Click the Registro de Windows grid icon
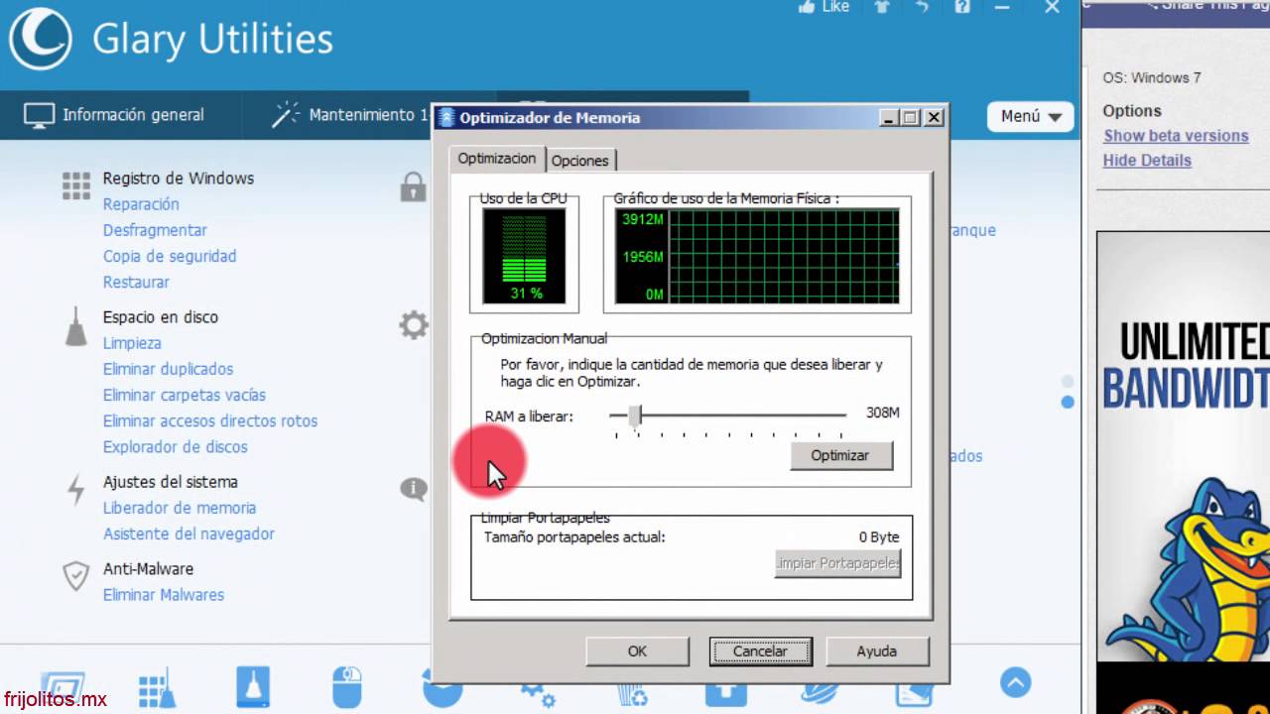This screenshot has width=1270, height=714. [x=76, y=185]
